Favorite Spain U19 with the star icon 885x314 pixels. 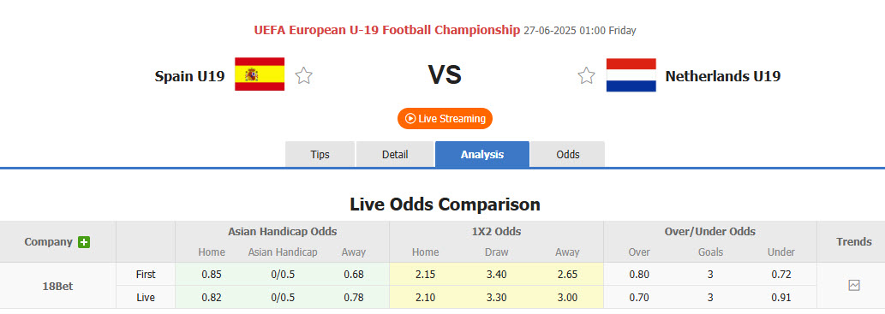click(x=303, y=75)
